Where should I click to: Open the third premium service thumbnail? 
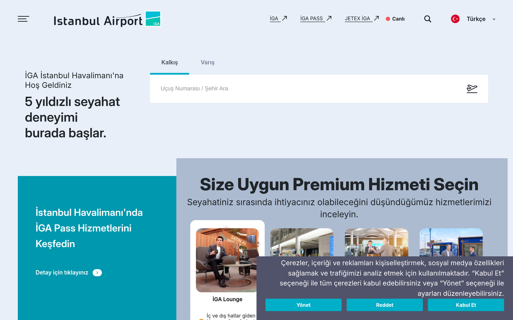[377, 242]
